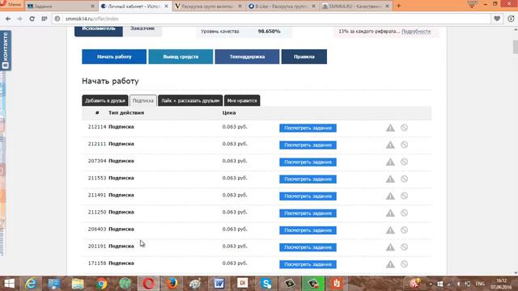The height and width of the screenshot is (291, 518).
Task: Go back with browser back arrow
Action: click(8, 19)
